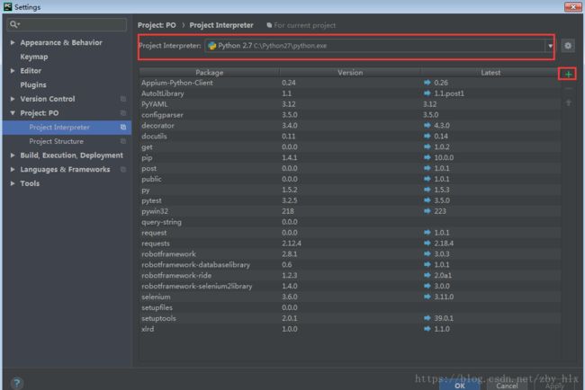Click the project-scope icon beside Languages & Frameworks
The height and width of the screenshot is (390, 585).
pos(123,170)
